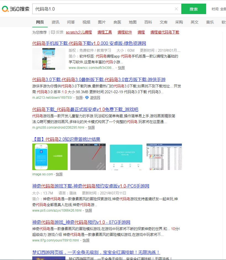This screenshot has height=260, width=226.
Task: Click suggested search scratch少儿编程
Action: coord(79,32)
